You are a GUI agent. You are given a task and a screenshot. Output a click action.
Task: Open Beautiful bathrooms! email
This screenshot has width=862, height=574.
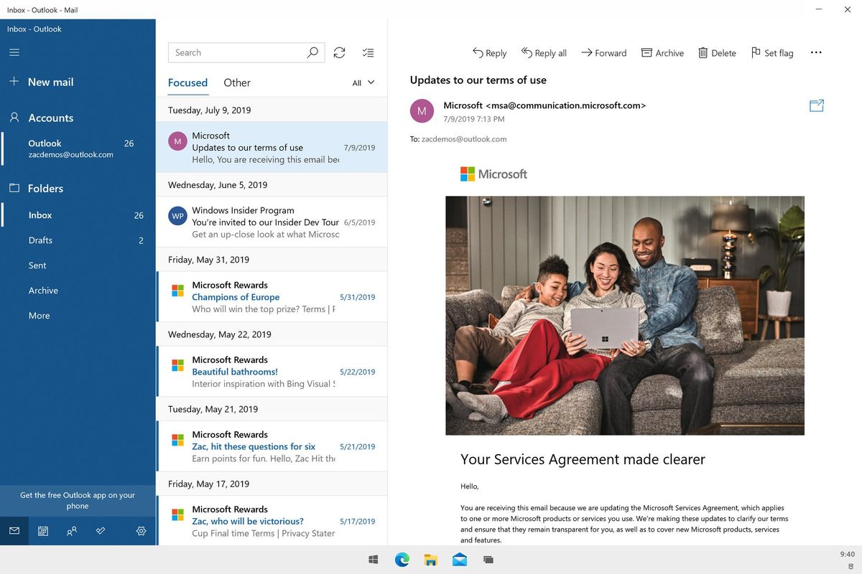pyautogui.click(x=272, y=371)
